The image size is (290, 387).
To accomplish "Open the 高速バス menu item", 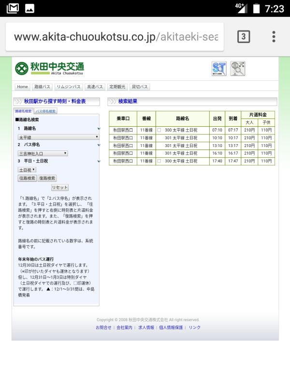I will pyautogui.click(x=95, y=87).
